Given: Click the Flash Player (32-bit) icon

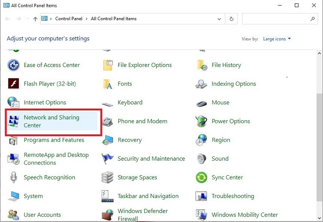Looking at the screenshot, I should 13,84.
